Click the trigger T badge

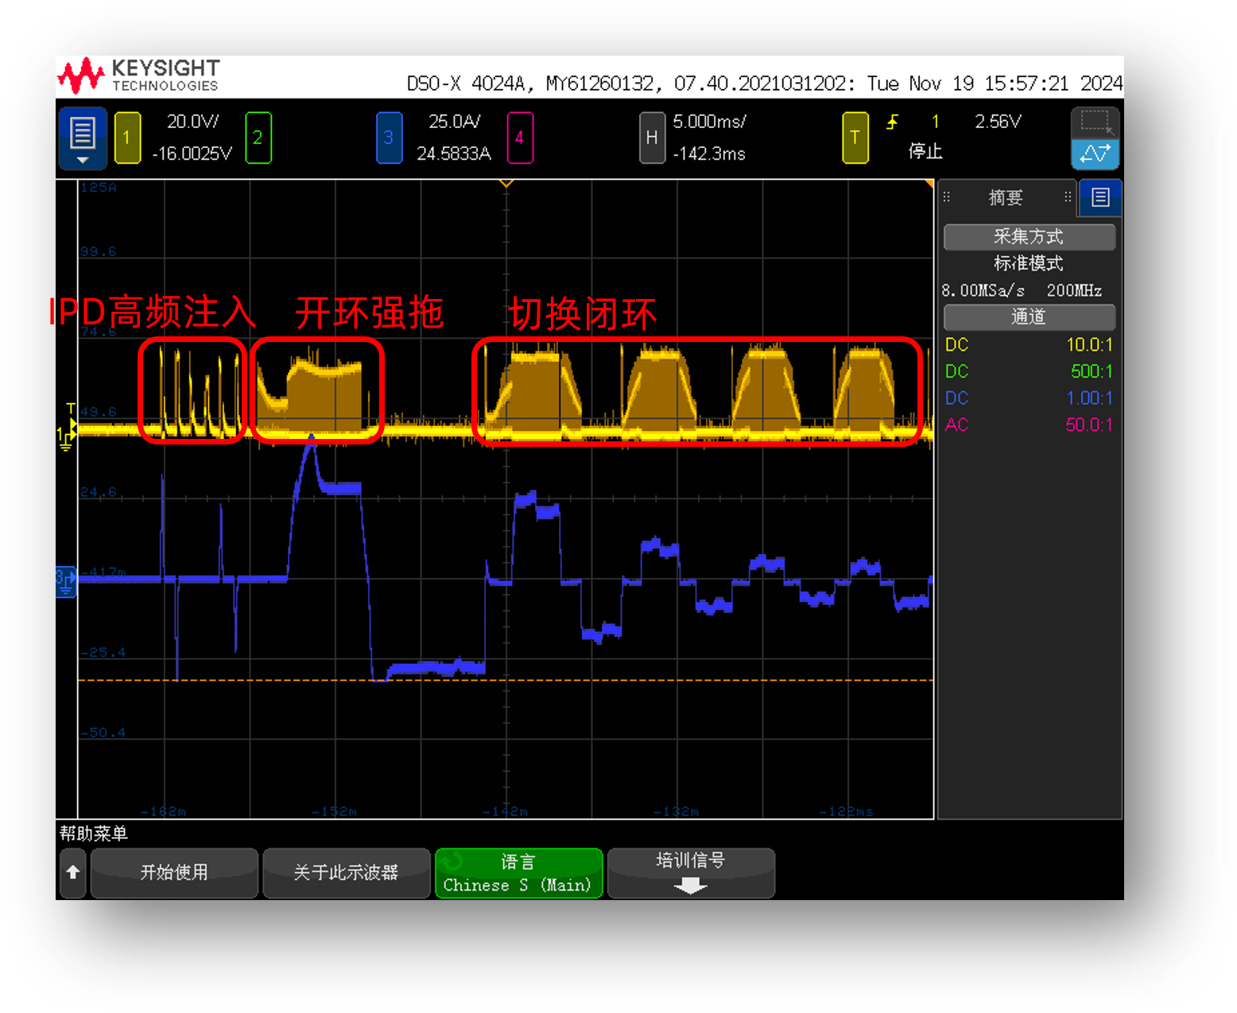[x=855, y=138]
